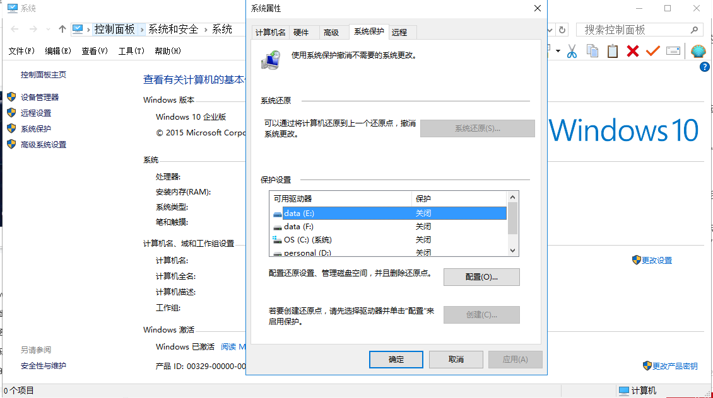Screen dimensions: 713x398
Task: Click the shield icon beside 高级系统设置
Action: 11,145
